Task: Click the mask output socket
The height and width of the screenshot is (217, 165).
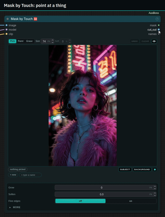Action: [159, 25]
